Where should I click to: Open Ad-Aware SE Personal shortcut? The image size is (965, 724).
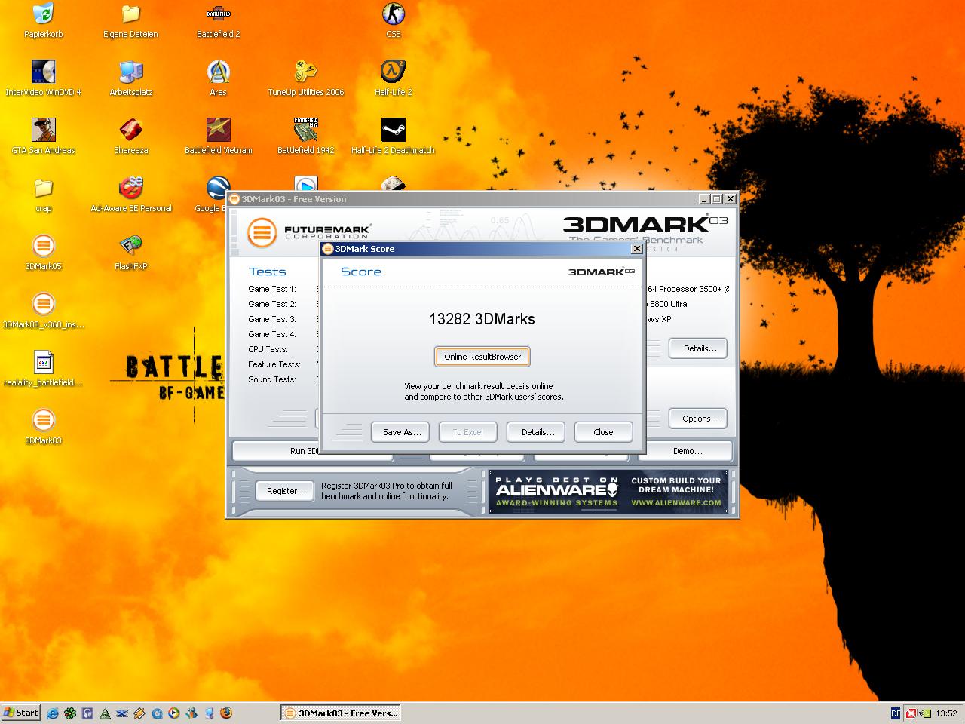[x=130, y=195]
